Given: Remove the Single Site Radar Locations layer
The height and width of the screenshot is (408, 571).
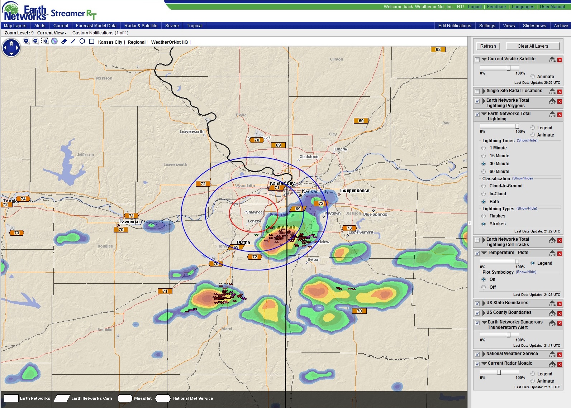Looking at the screenshot, I should point(560,92).
